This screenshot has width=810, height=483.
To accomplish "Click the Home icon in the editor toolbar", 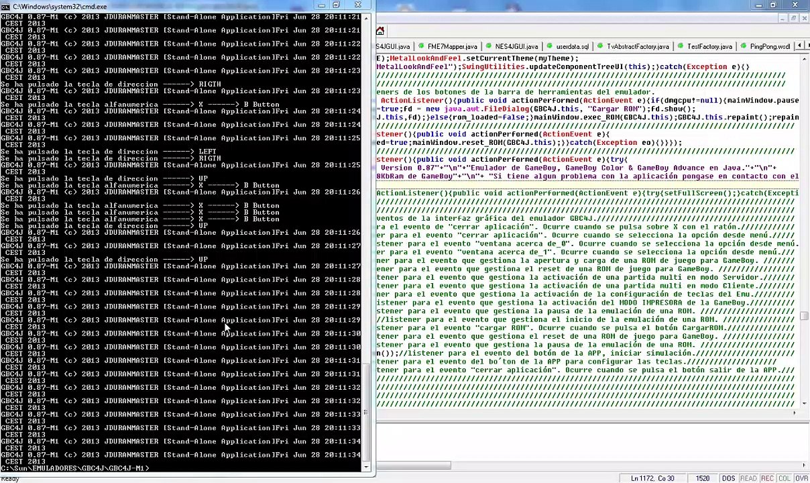I will point(380,31).
